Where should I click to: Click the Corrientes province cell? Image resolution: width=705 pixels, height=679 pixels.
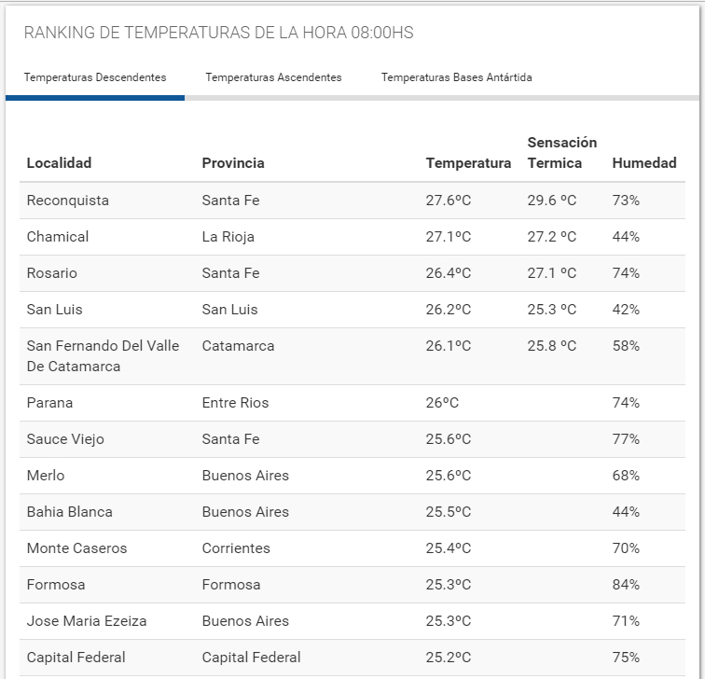point(236,548)
